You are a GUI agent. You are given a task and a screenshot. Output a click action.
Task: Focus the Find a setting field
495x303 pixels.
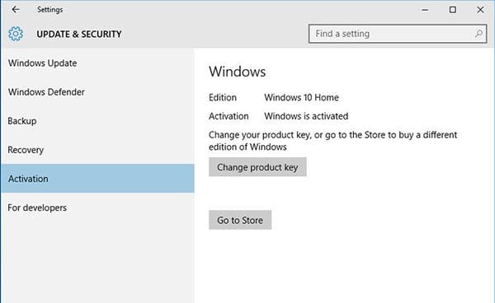[x=398, y=34]
